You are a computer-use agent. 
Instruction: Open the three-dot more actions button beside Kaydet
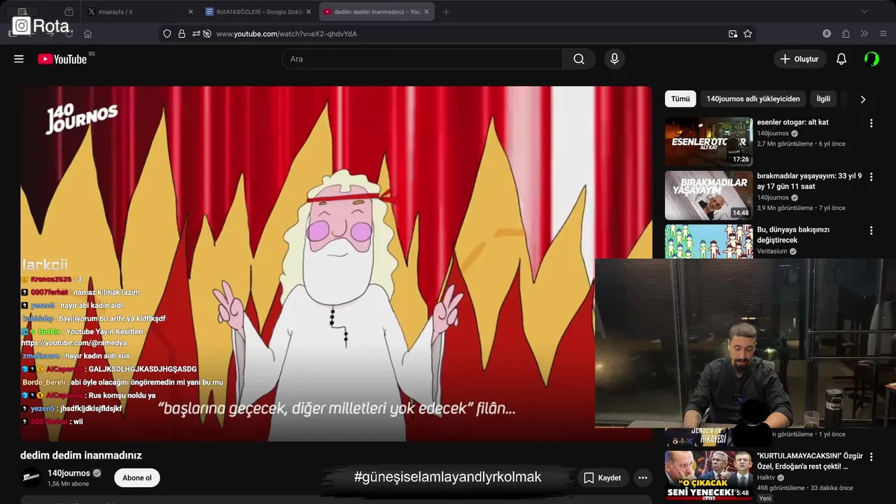click(x=643, y=478)
